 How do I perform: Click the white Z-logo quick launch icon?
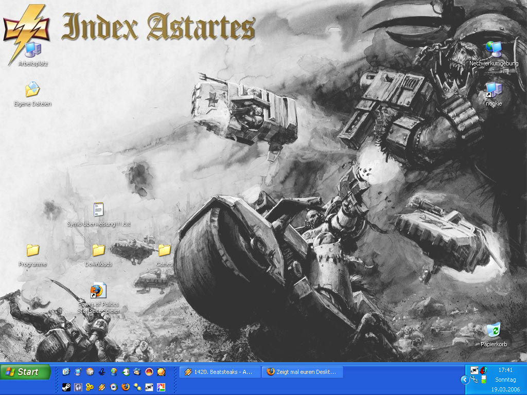click(149, 387)
